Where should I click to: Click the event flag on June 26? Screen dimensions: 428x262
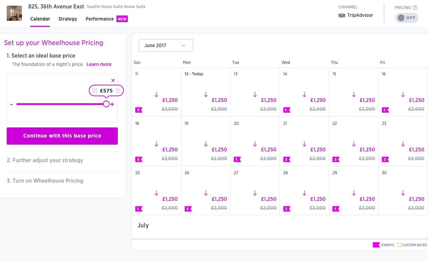[x=188, y=209]
